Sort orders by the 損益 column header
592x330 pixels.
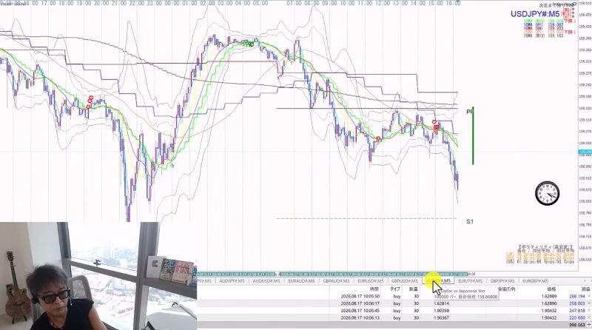tap(585, 289)
